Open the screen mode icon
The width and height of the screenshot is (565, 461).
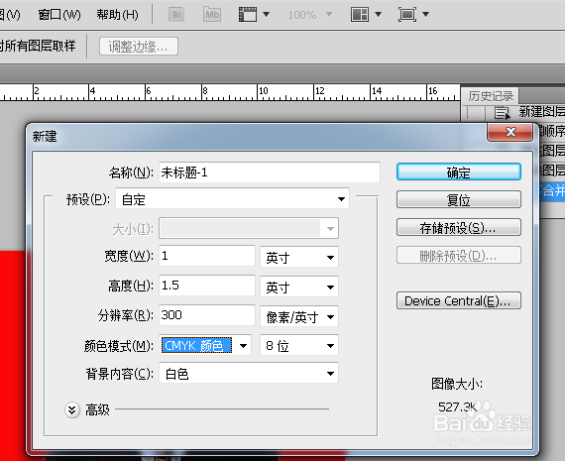[407, 15]
